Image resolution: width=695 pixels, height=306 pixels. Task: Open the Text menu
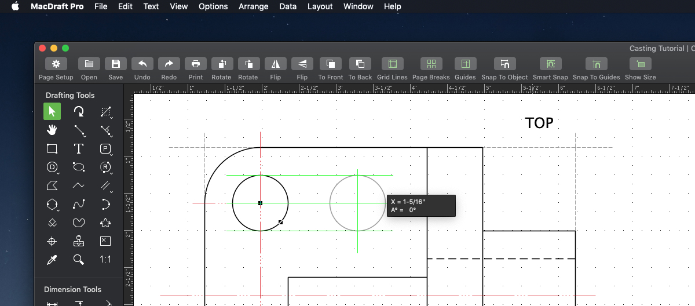point(151,6)
